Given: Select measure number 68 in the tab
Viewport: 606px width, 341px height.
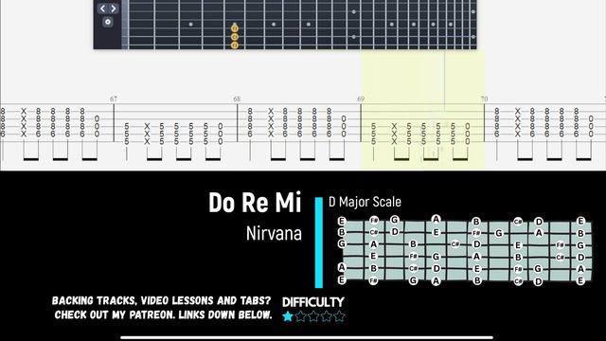Looking at the screenshot, I should pos(237,99).
